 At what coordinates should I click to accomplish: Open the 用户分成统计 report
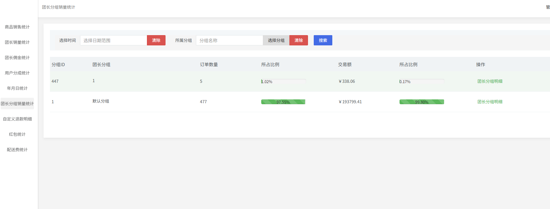[x=17, y=73]
